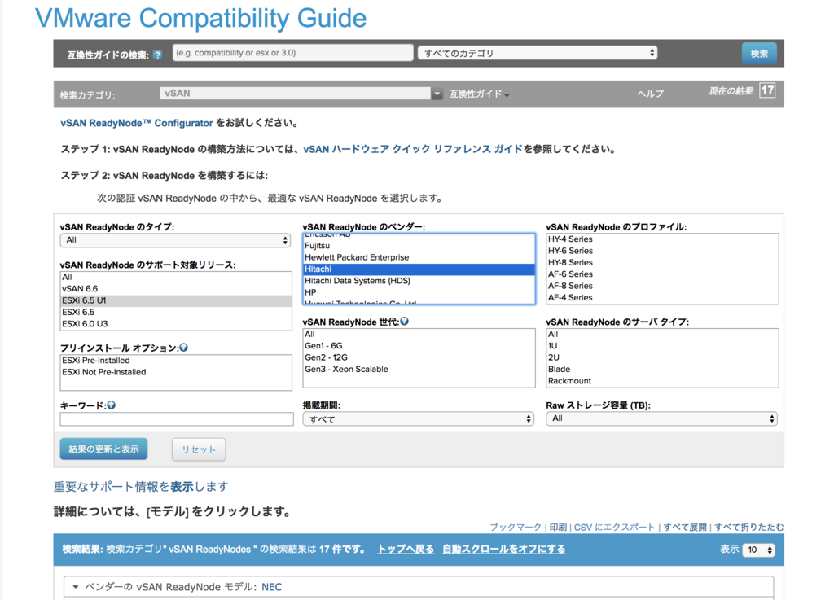The image size is (834, 600).
Task: Click the 検索 search button
Action: point(759,53)
